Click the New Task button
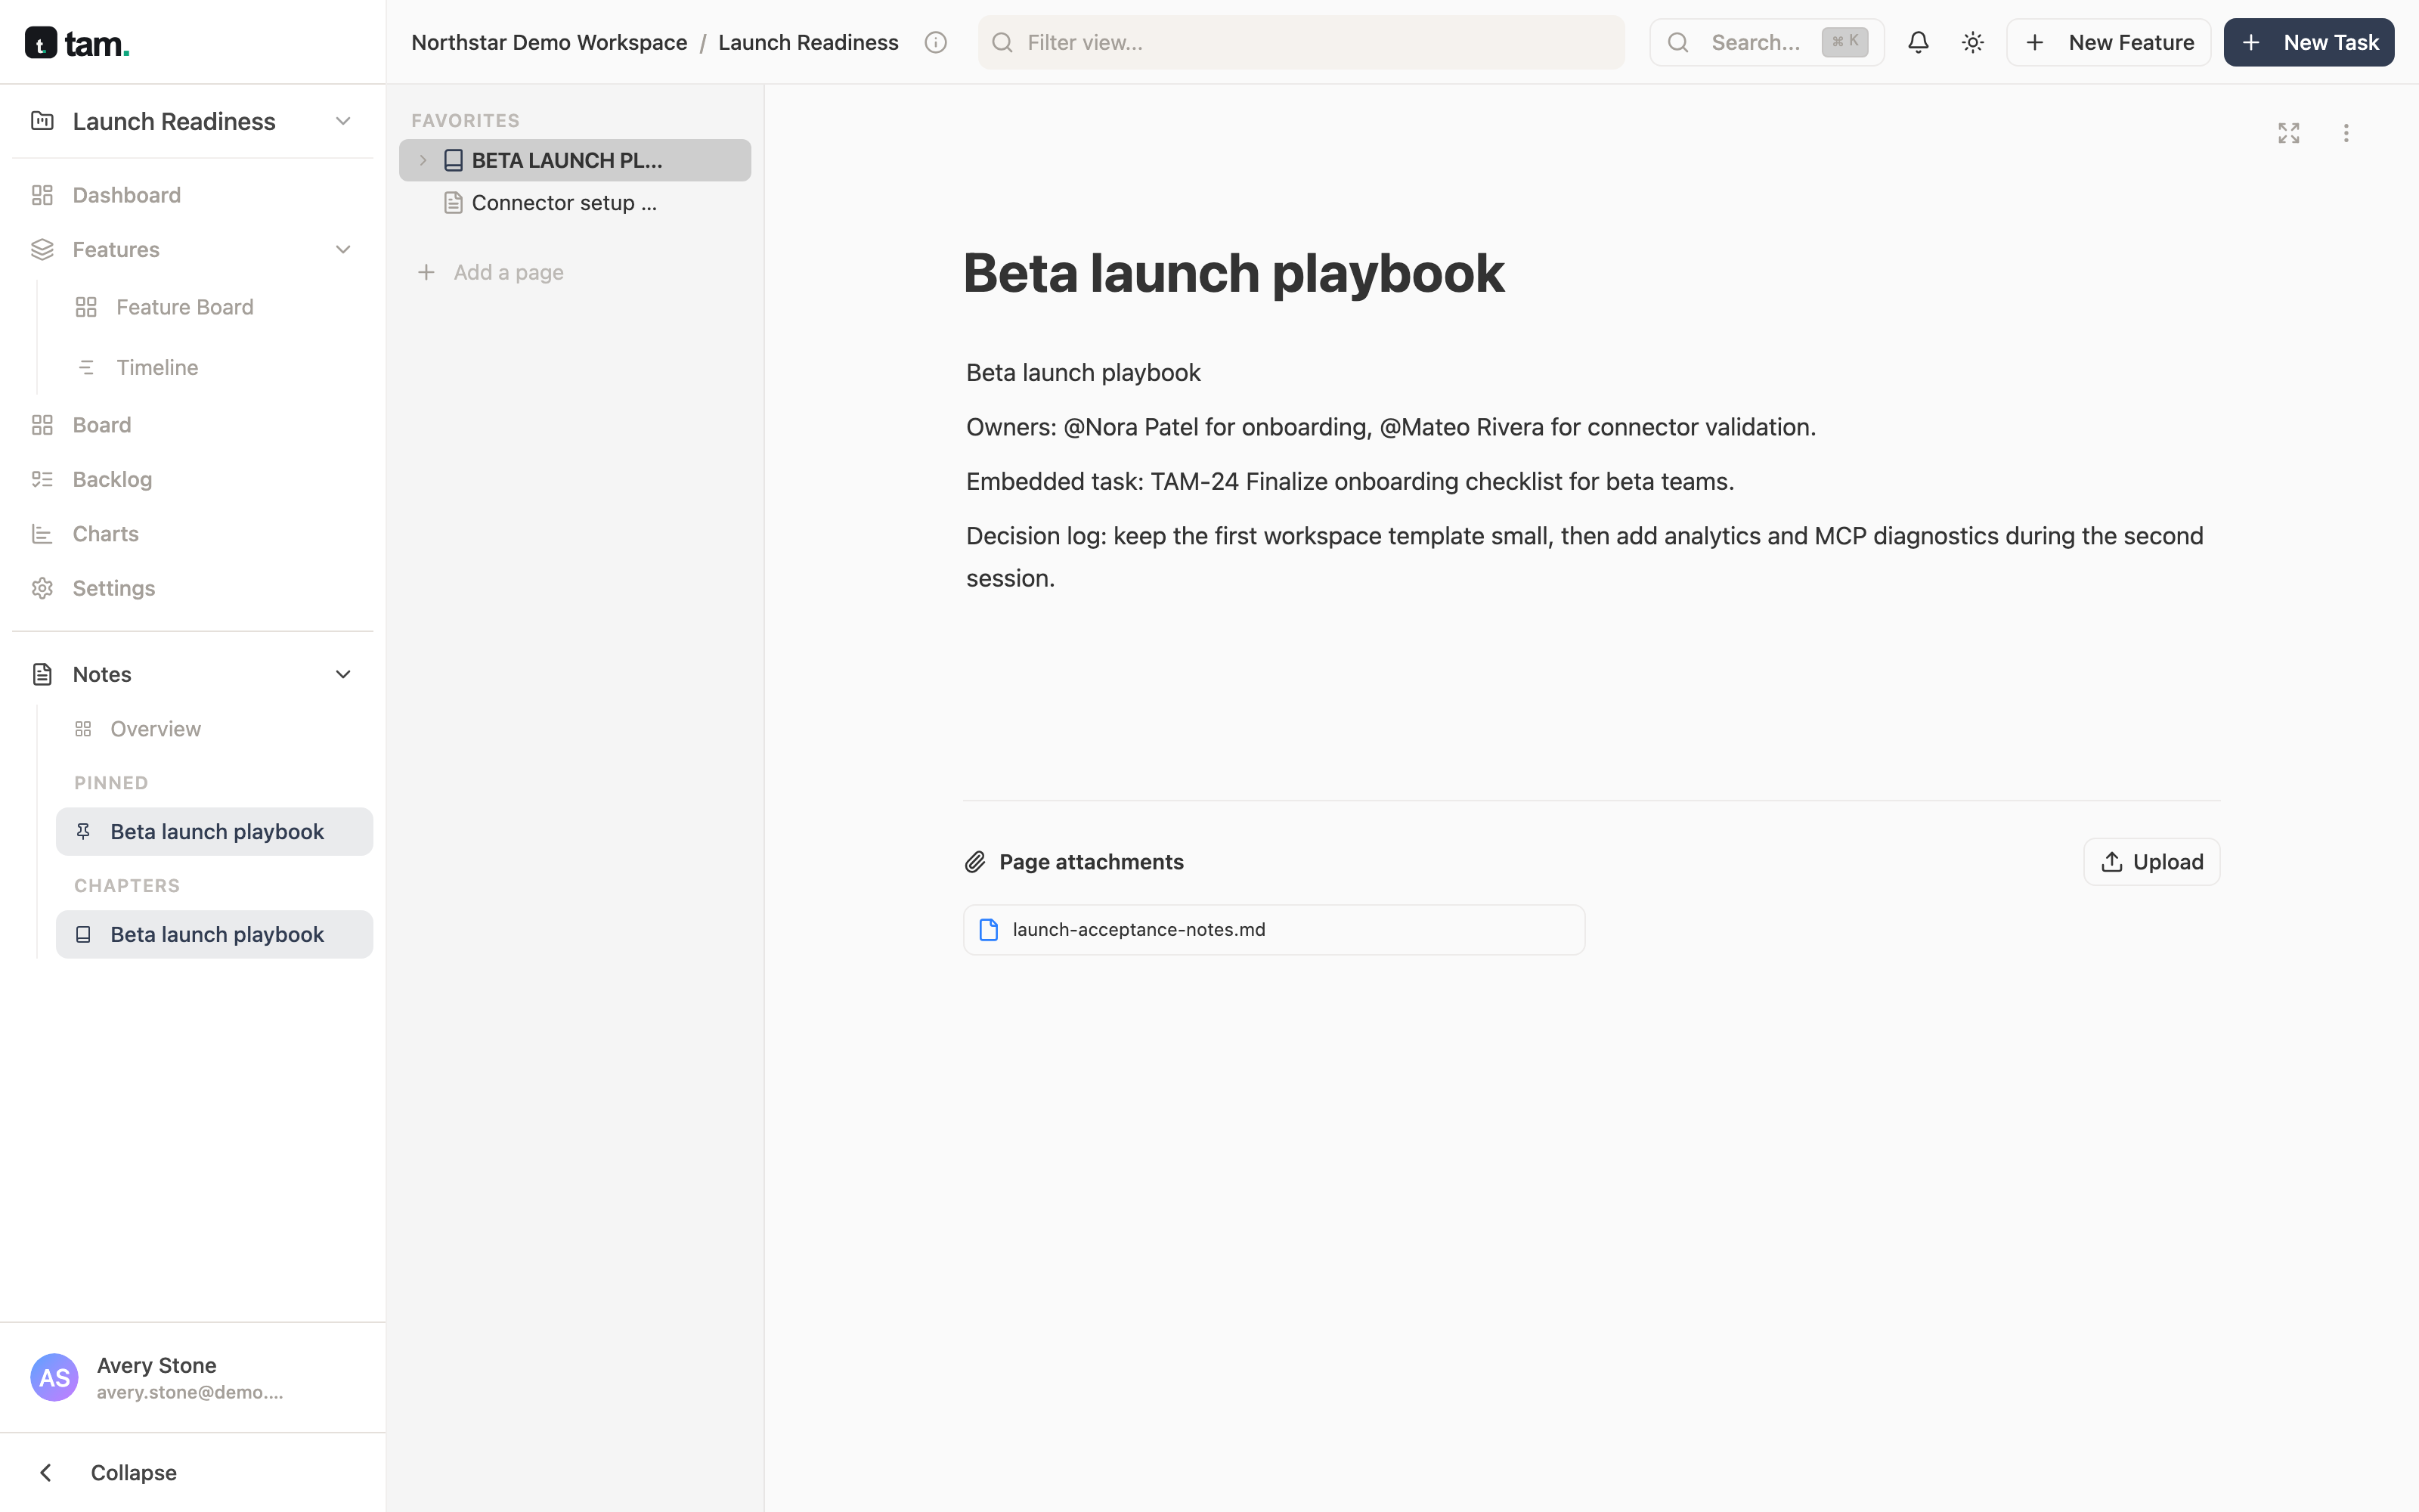Screen dimensions: 2419x1512 (2308, 42)
